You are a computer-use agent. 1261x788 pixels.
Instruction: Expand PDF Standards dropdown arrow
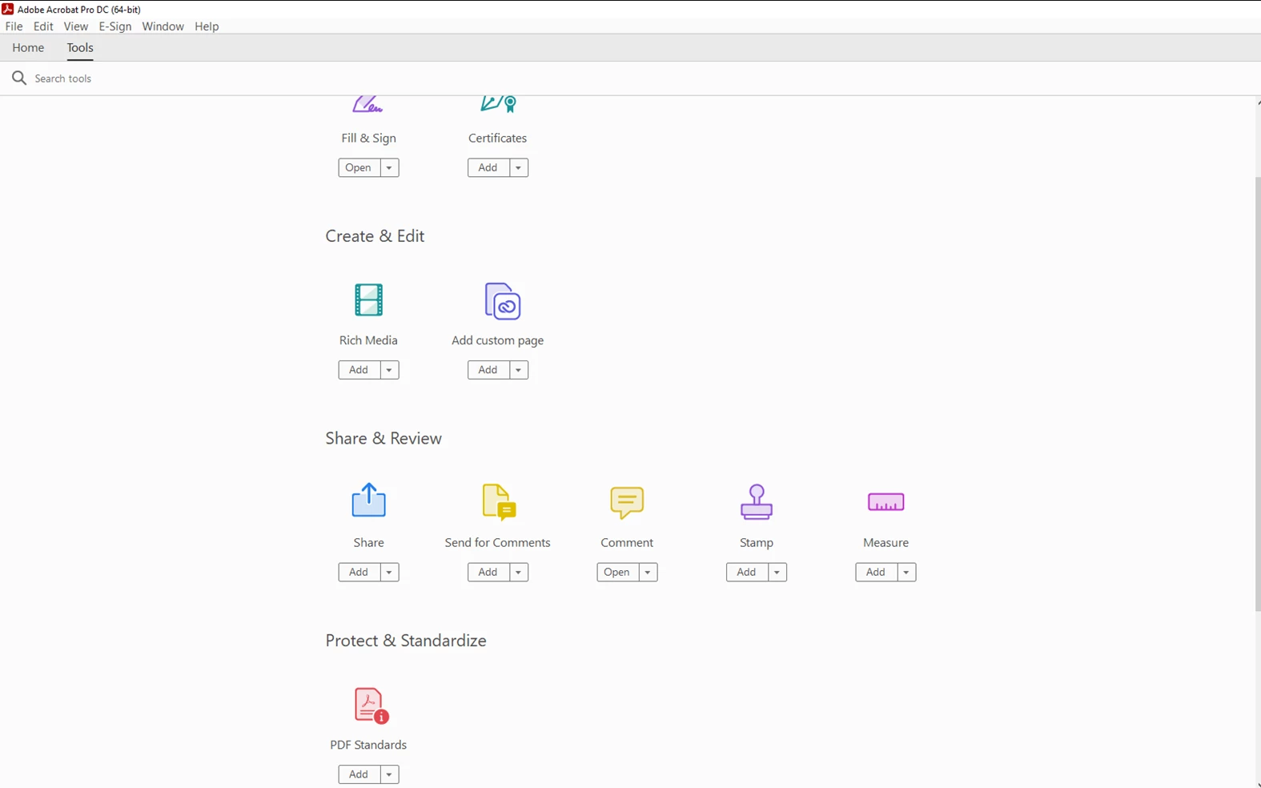[x=389, y=774]
